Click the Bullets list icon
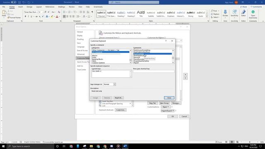 pos(64,12)
